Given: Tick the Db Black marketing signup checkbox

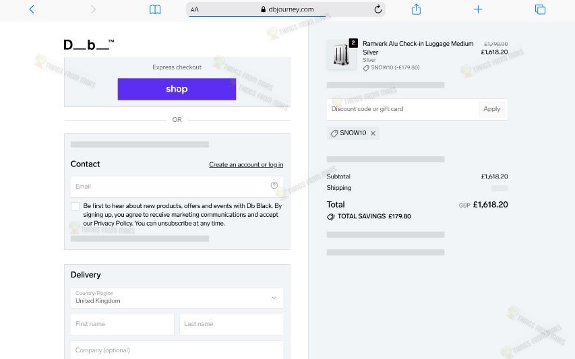Looking at the screenshot, I should [75, 206].
